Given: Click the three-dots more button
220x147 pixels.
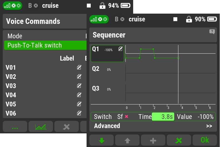Looking at the screenshot, I should pos(15,127).
